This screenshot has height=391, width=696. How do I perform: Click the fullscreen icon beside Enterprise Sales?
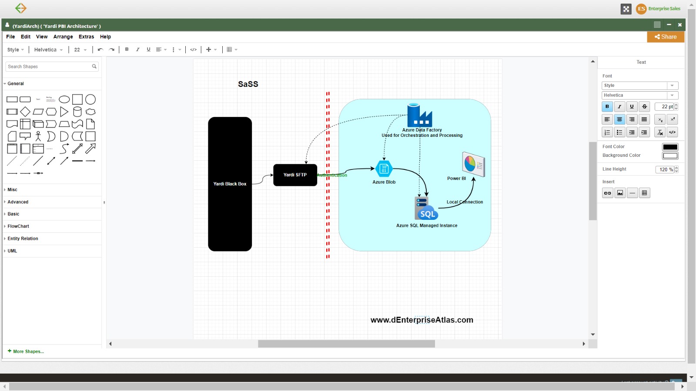[626, 9]
